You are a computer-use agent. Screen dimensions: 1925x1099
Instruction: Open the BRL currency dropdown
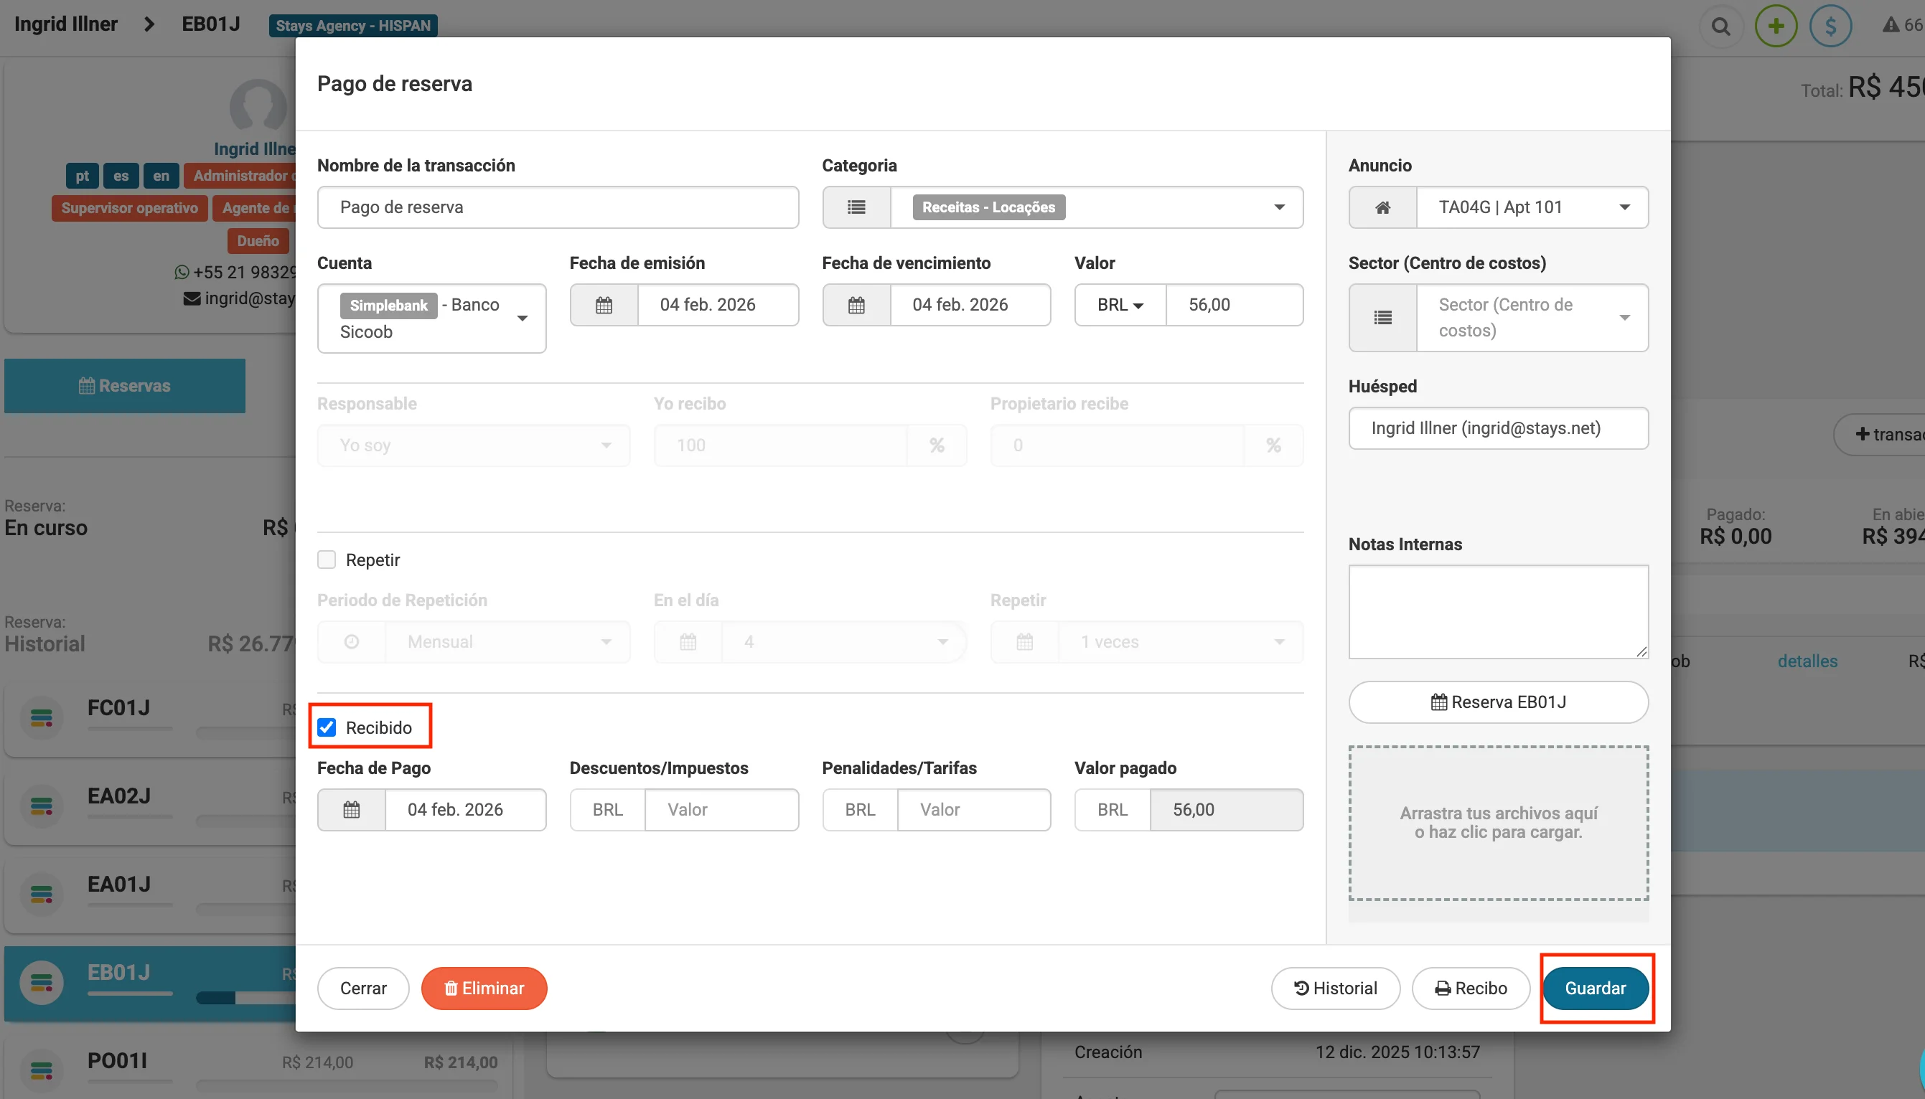pos(1119,305)
